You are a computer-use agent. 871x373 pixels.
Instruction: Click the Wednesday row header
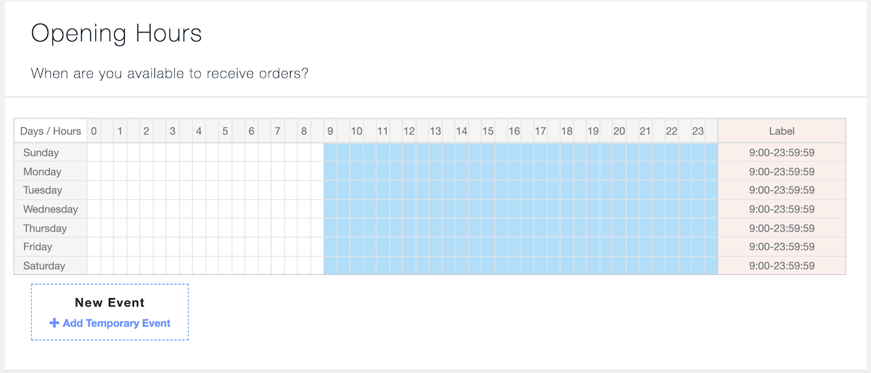tap(51, 209)
